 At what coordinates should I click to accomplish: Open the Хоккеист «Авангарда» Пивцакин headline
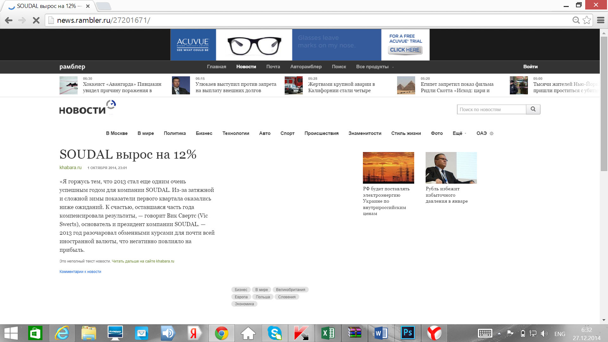122,87
